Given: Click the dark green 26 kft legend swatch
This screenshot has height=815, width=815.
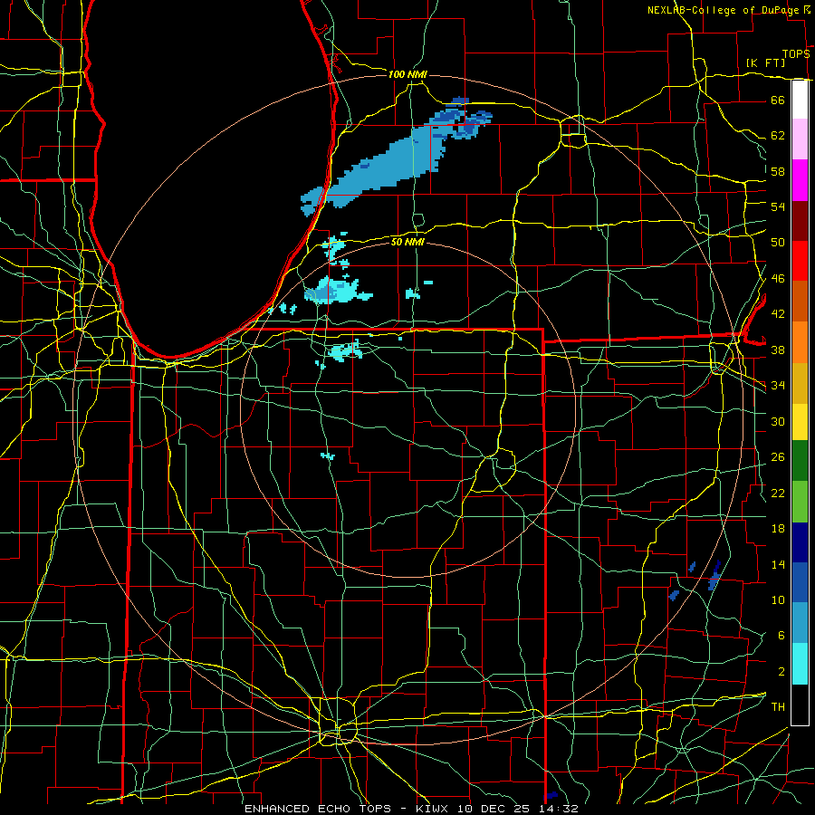Looking at the screenshot, I should point(800,461).
